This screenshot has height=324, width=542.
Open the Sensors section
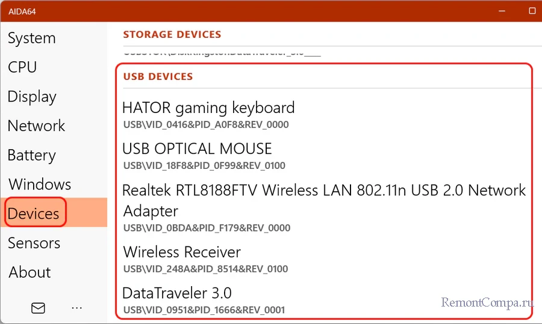34,243
